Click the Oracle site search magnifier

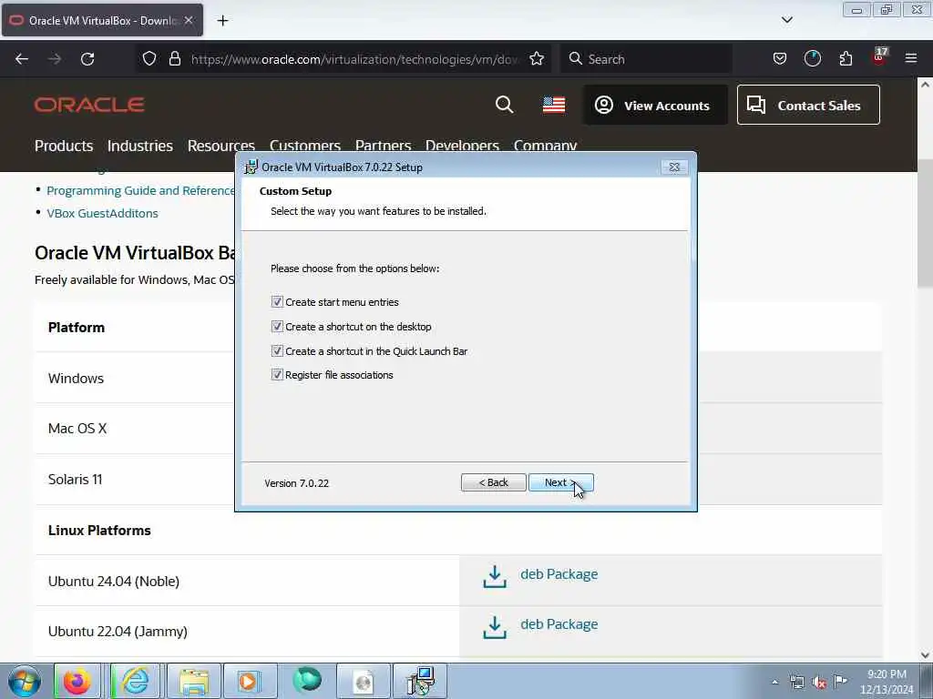coord(504,105)
